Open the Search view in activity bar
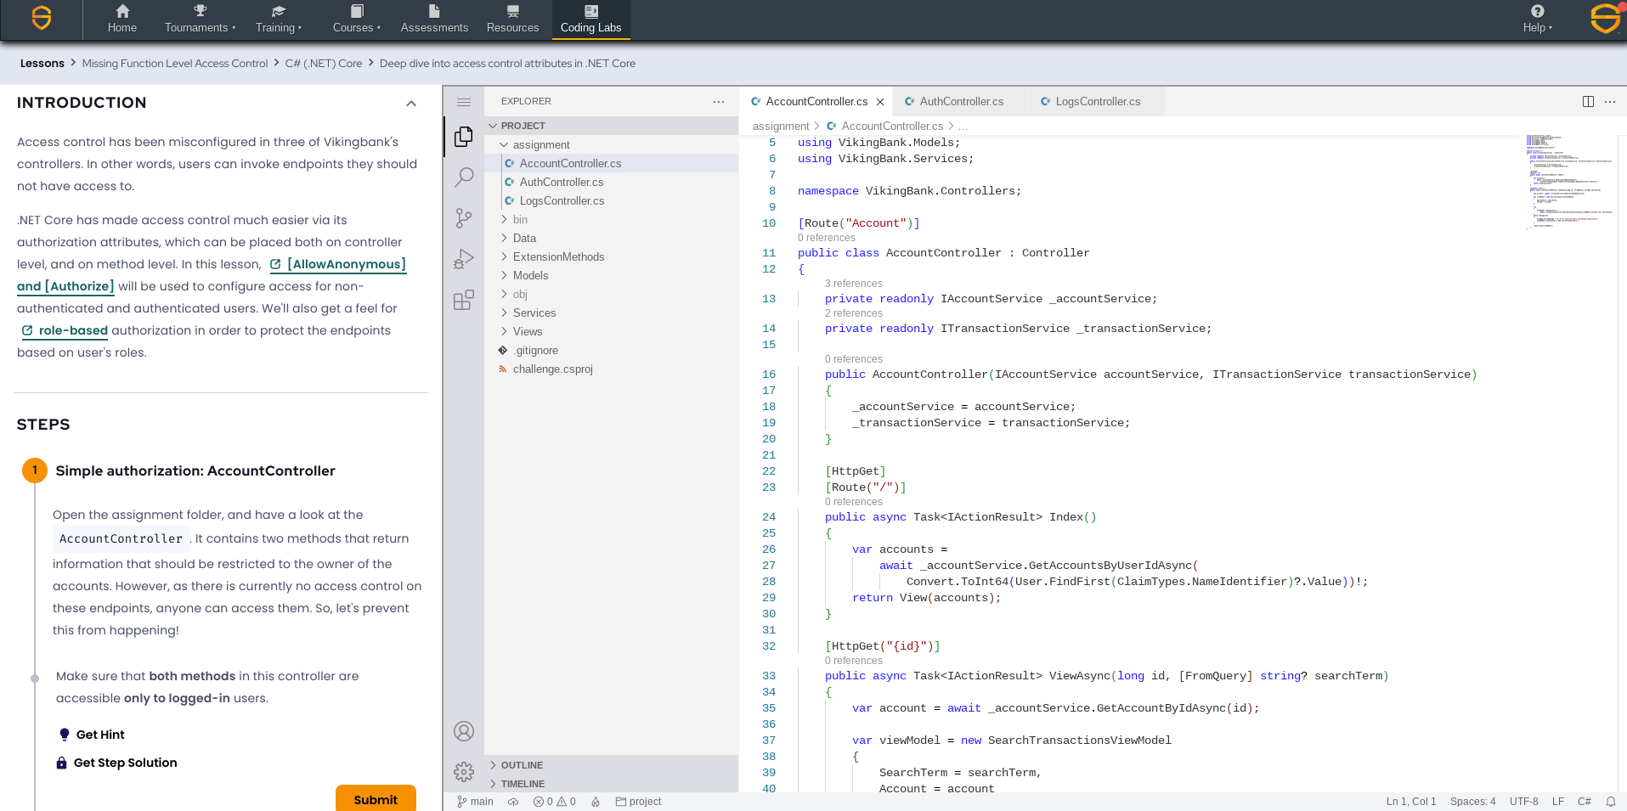 (464, 177)
